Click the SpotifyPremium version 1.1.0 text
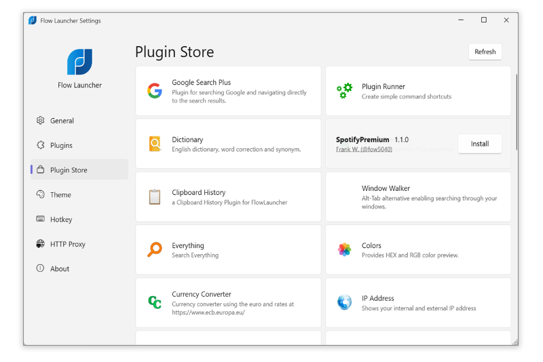The height and width of the screenshot is (362, 543). click(x=401, y=140)
